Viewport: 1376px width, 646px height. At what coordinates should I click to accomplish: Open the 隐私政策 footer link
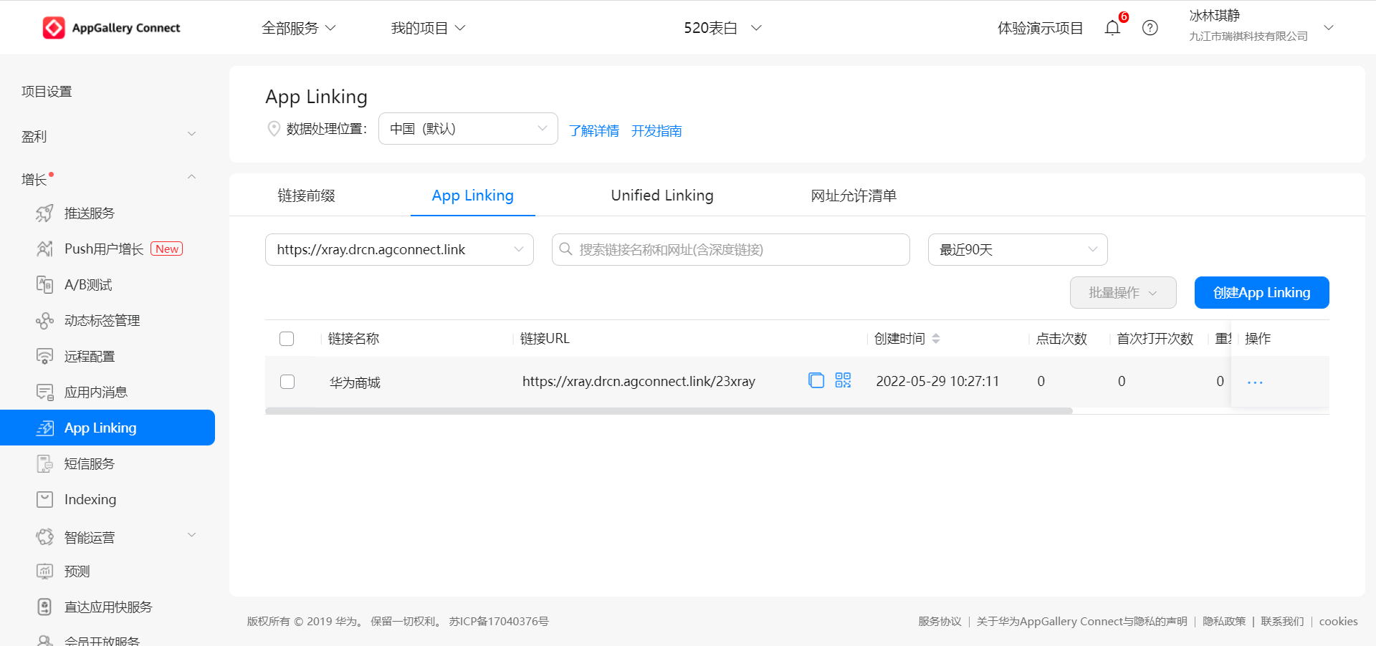pos(1224,622)
